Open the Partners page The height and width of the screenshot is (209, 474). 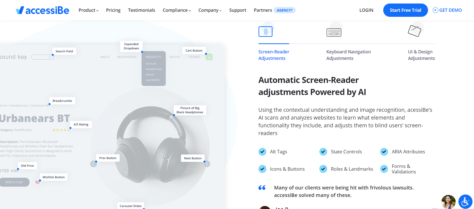tap(263, 10)
